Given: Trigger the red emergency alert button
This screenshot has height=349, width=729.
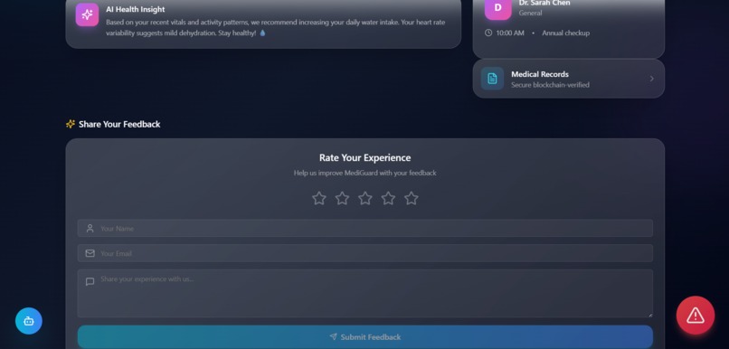Looking at the screenshot, I should 695,316.
